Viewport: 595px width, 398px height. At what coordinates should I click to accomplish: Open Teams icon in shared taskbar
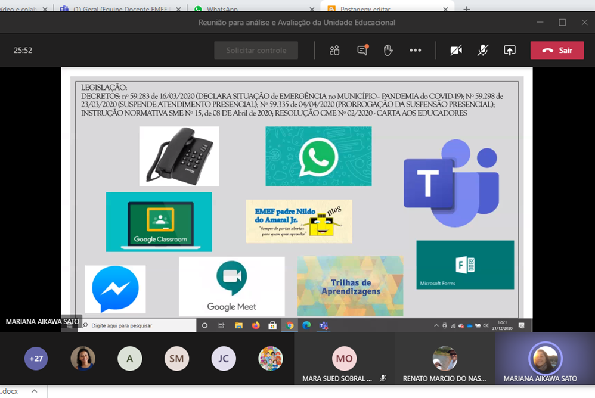tap(324, 325)
